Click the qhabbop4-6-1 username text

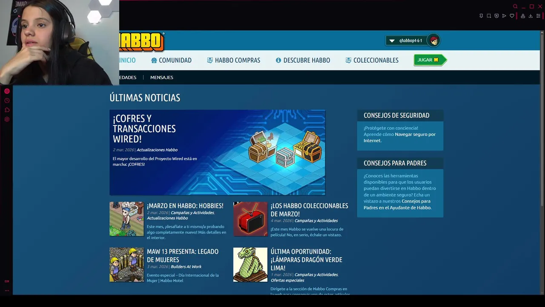coord(410,41)
